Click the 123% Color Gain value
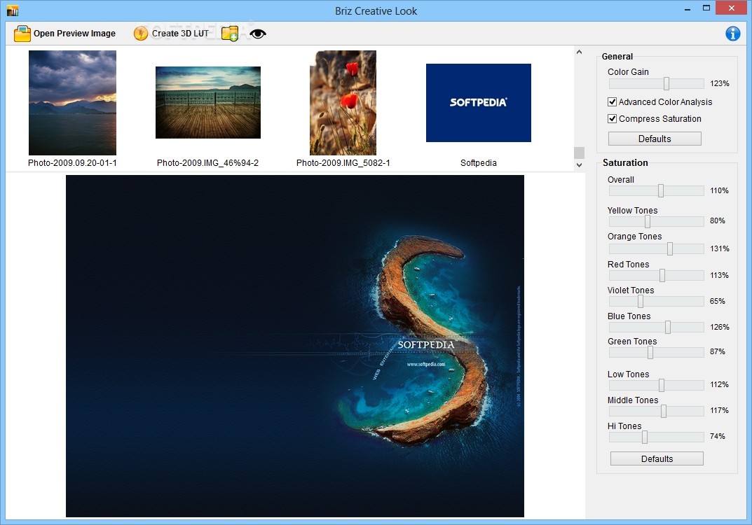752x525 pixels. [719, 83]
